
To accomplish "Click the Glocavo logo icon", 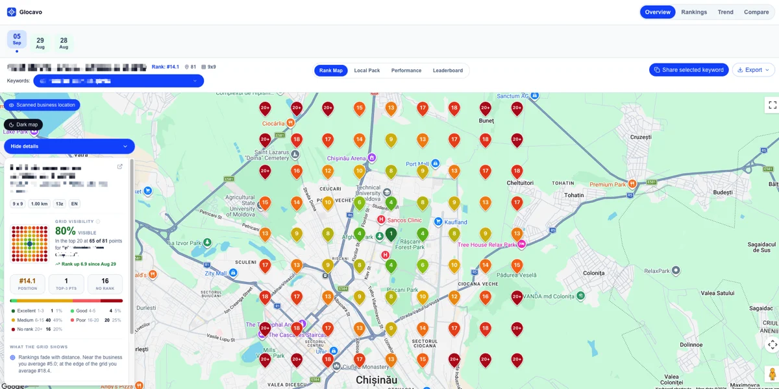I will (x=11, y=12).
